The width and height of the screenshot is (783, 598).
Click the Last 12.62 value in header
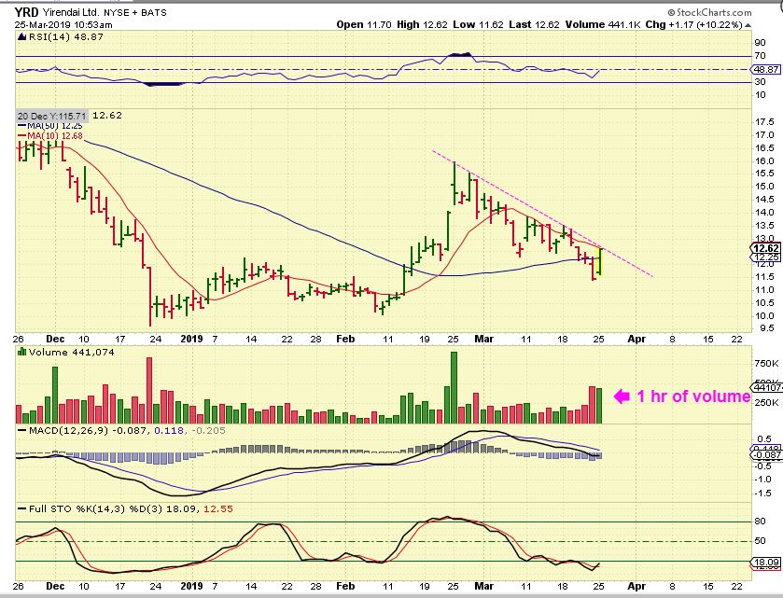[535, 24]
